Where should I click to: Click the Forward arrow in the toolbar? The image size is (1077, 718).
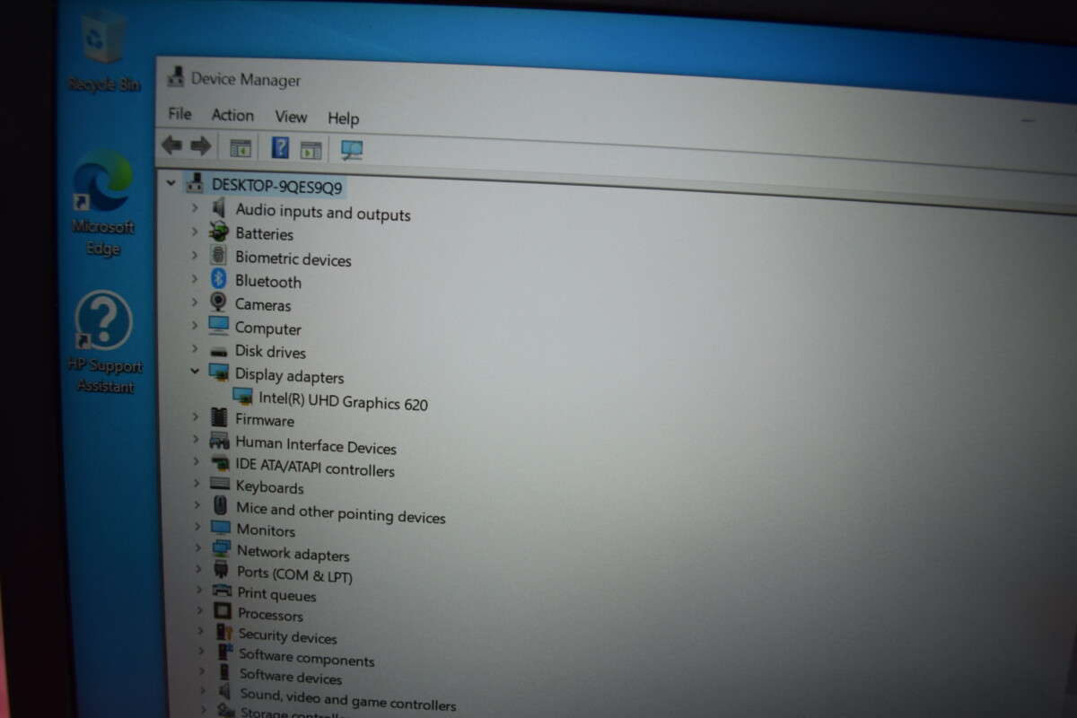pos(200,145)
